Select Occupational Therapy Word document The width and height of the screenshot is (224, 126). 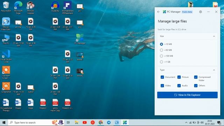pos(6,105)
